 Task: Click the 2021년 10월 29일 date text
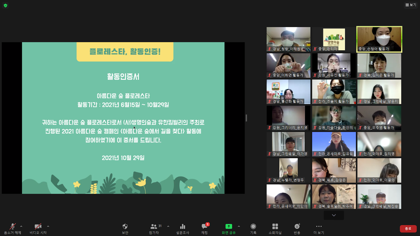(x=123, y=158)
